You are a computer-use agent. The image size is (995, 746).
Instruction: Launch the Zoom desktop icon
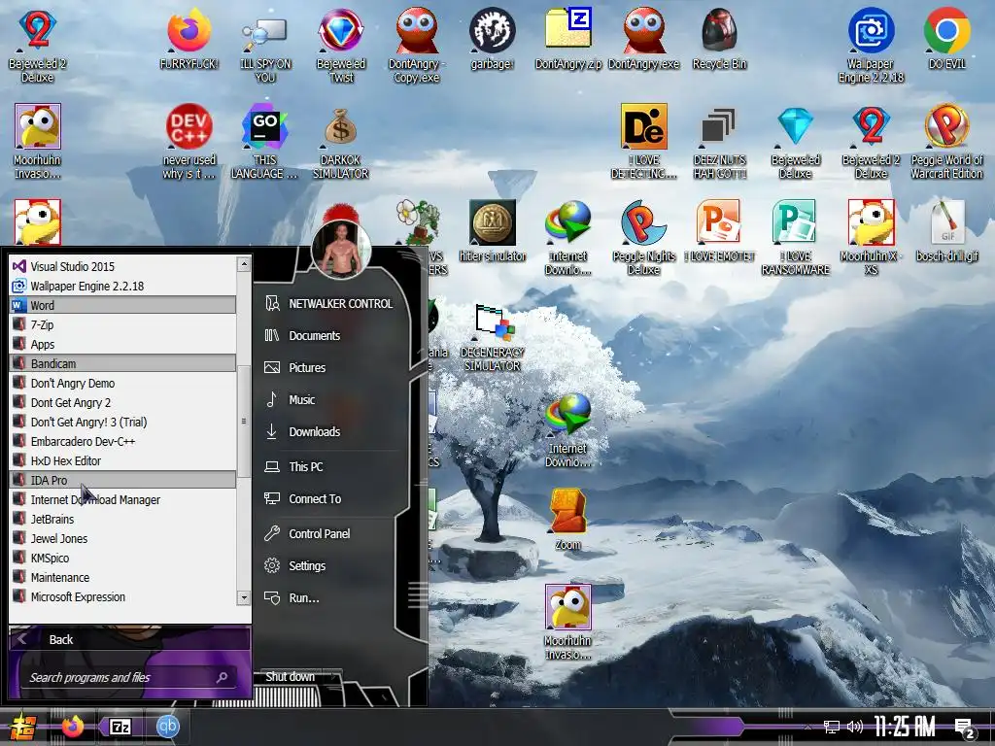coord(567,519)
